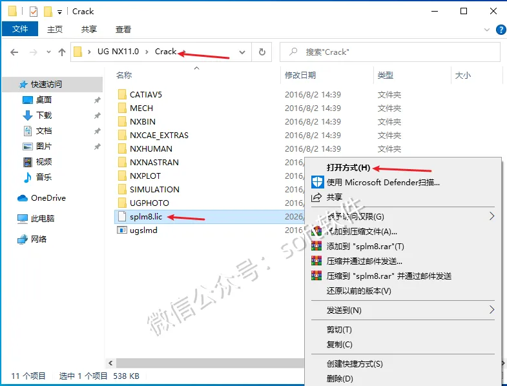Expand the ribbon chevron
This screenshot has height=386, width=507.
pos(486,30)
